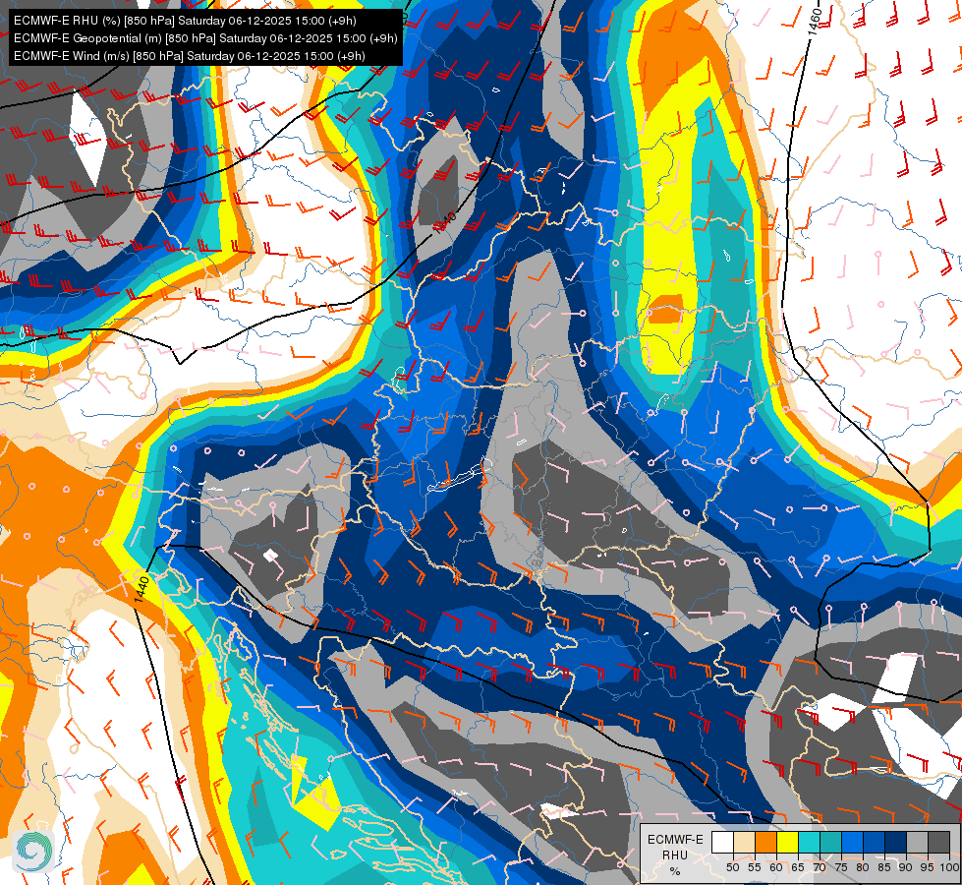962x885 pixels.
Task: Click the '1460' geopotential contour label
Action: (x=815, y=21)
